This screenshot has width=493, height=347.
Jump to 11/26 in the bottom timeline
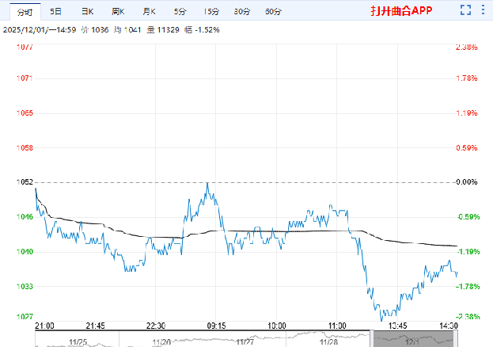point(161,341)
